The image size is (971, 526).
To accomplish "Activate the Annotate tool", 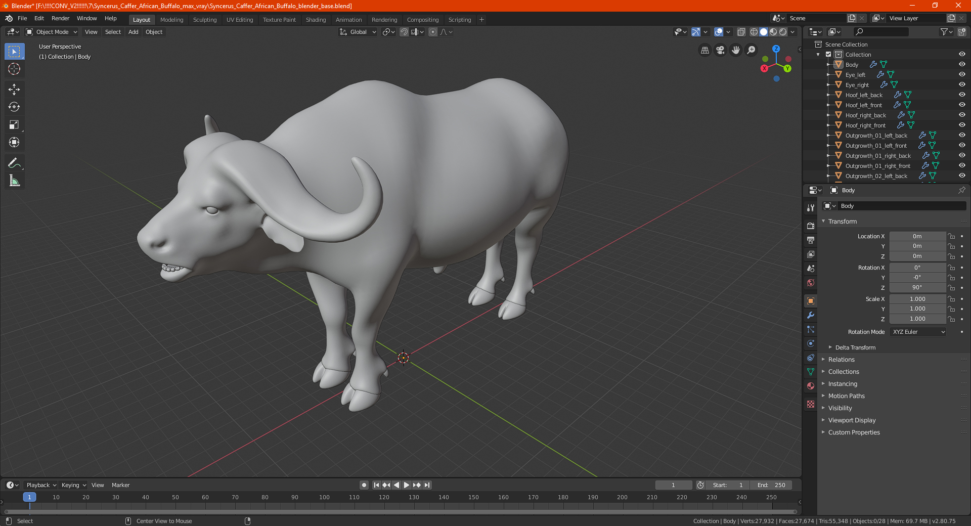I will [x=14, y=163].
